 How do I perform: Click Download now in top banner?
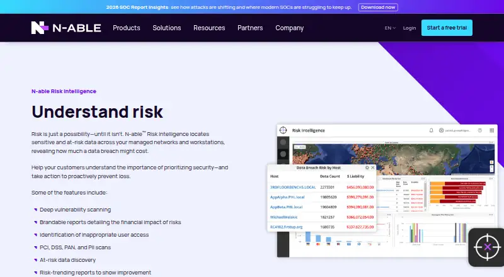(378, 7)
